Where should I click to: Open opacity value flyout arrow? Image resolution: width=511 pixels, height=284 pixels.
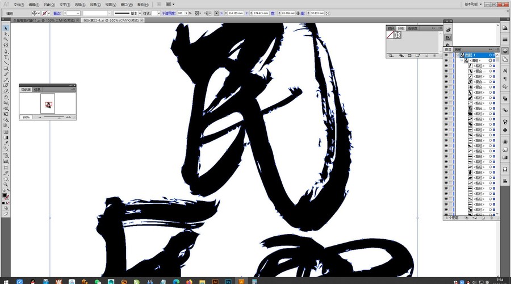click(x=186, y=14)
